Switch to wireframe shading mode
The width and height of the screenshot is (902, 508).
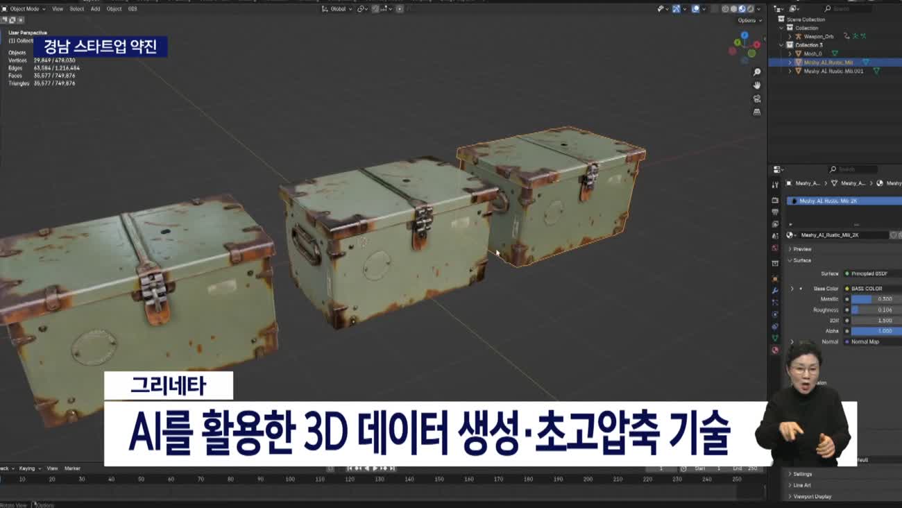(726, 9)
